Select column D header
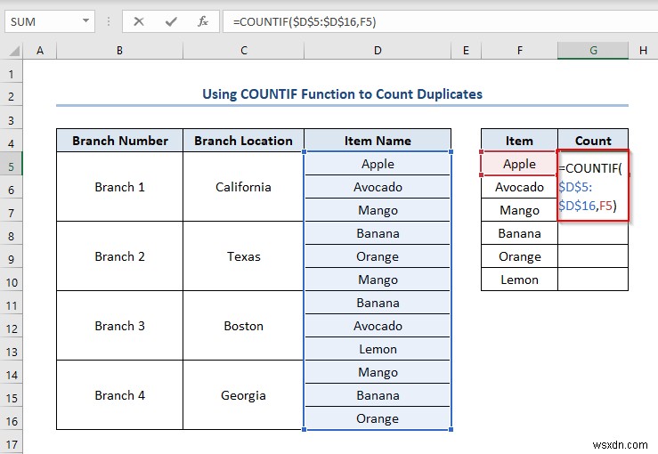Viewport: 658px width, 454px height. pos(378,51)
